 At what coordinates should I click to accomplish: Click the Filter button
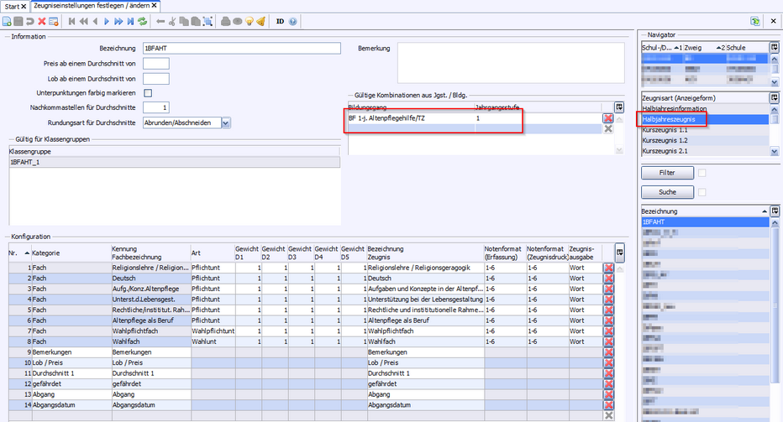[667, 173]
